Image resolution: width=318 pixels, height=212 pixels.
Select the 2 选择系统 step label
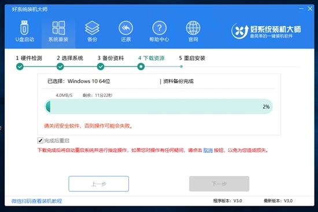point(70,58)
